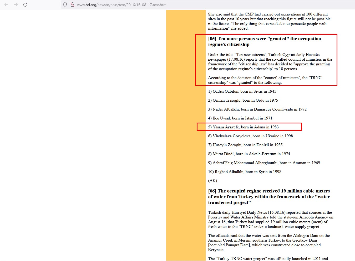Image resolution: width=355 pixels, height=261 pixels.
Task: Click paragraph starting "Turkish daily Hurriyet Daily News"
Action: tap(271, 220)
